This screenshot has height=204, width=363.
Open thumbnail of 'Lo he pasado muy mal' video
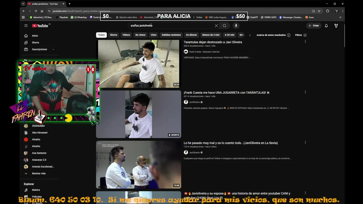coord(139,165)
